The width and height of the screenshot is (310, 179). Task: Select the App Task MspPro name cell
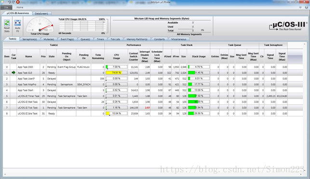click(x=28, y=84)
